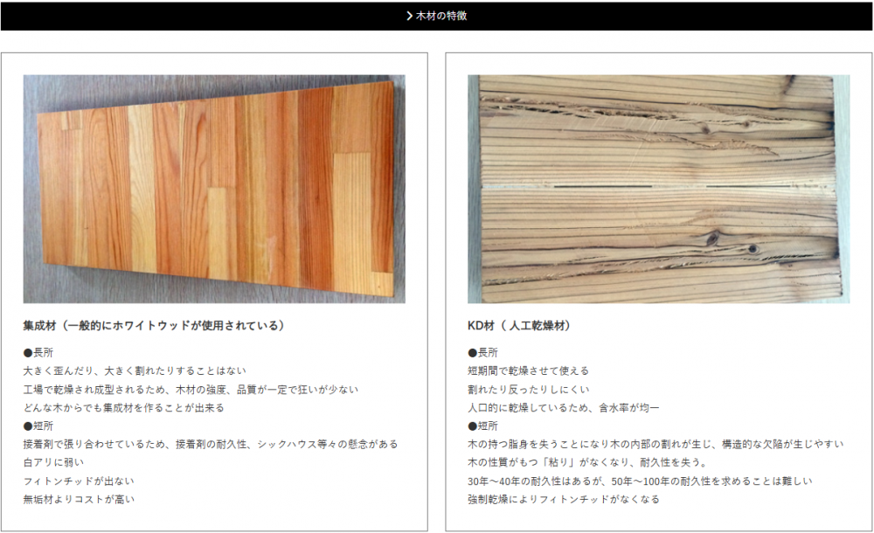Viewport: 874px width, 533px height.
Task: Click the ●長所 label under KD材
Action: click(x=482, y=352)
